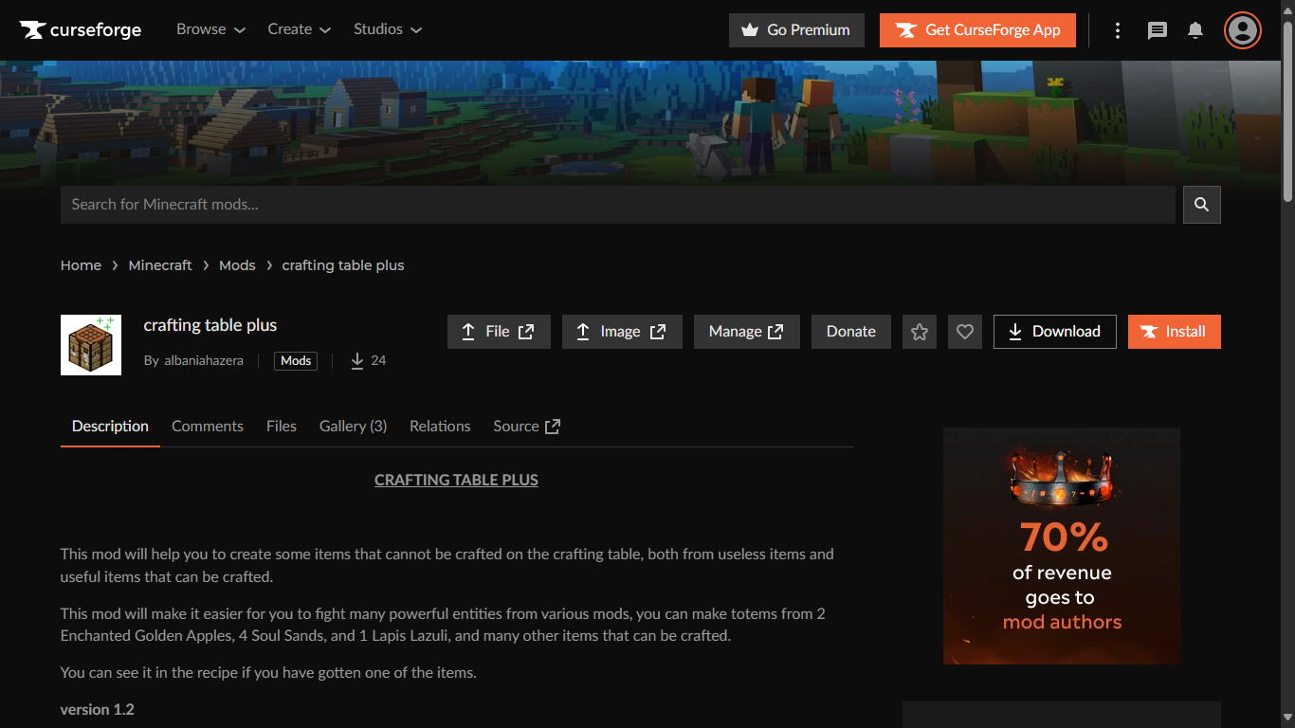Click the version 1.2 heading text
The height and width of the screenshot is (728, 1295).
point(98,710)
